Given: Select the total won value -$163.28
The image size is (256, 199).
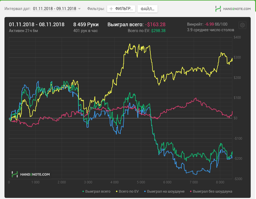Looking at the screenshot, I should pos(155,24).
